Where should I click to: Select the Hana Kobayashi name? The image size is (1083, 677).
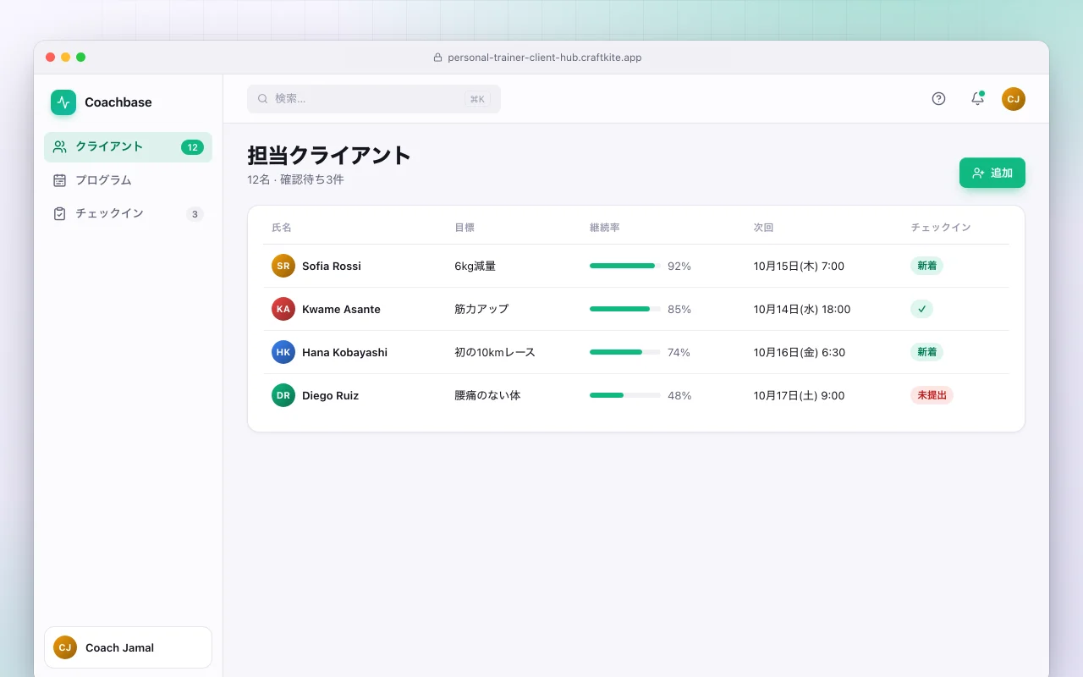344,352
